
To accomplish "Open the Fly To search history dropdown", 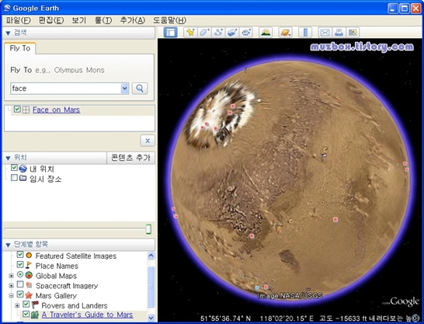I will [x=124, y=89].
